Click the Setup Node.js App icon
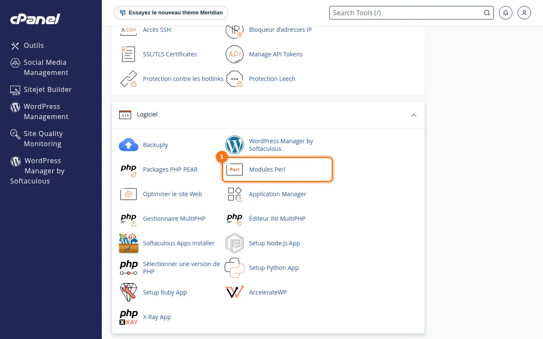 point(235,243)
